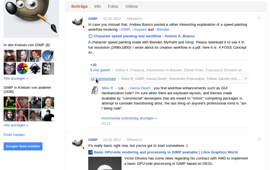Click Öffentlich visibility on the first post
Viewport: 270px width, 170px height.
click(134, 19)
